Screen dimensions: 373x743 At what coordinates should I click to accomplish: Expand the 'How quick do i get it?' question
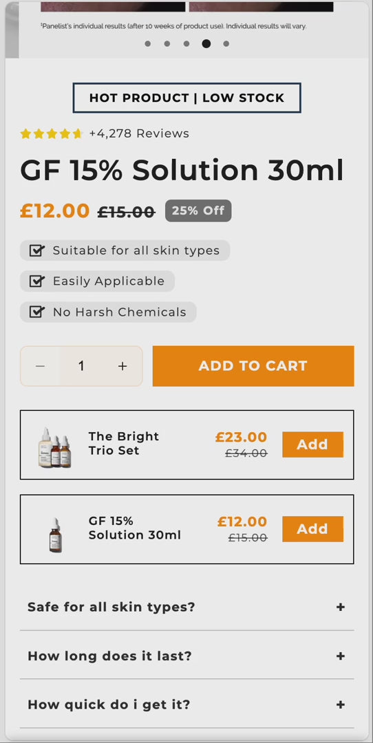[186, 704]
